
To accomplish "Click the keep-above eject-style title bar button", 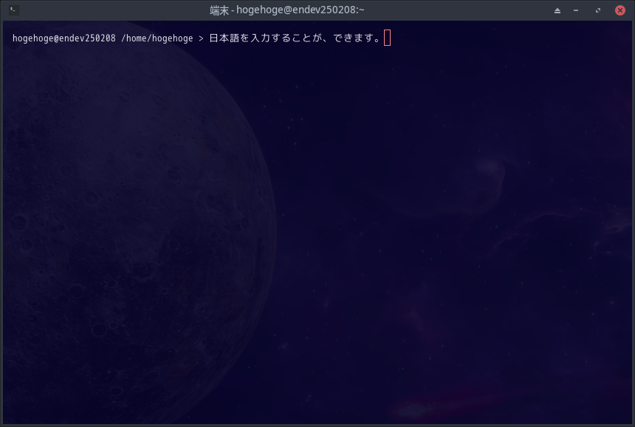I will click(557, 10).
